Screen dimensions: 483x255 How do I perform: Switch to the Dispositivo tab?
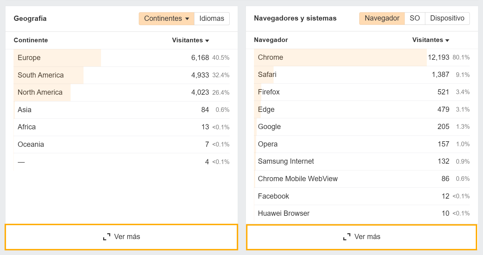coord(447,18)
